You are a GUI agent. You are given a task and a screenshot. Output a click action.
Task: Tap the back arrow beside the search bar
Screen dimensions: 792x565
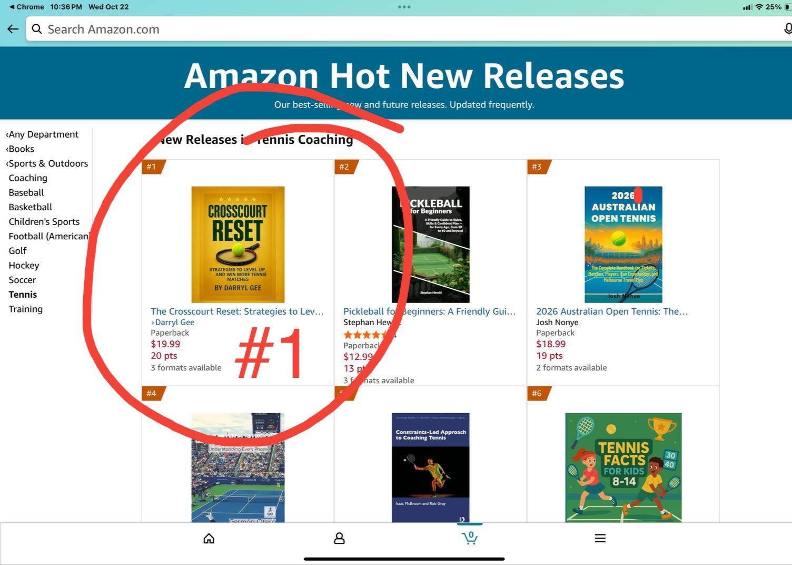13,30
